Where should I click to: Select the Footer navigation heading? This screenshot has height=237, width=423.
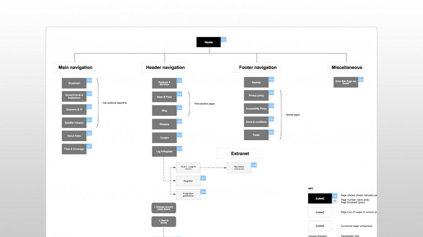point(257,68)
